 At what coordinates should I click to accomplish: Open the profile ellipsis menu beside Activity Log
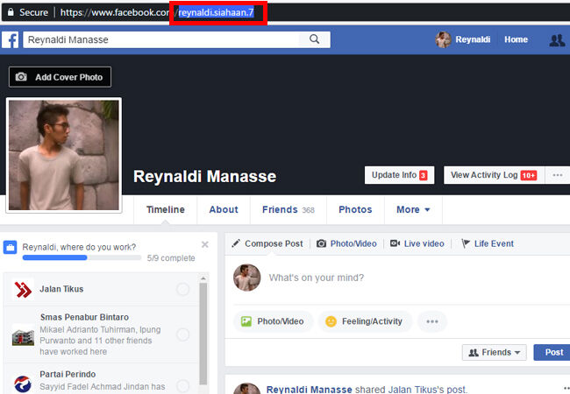(x=556, y=175)
